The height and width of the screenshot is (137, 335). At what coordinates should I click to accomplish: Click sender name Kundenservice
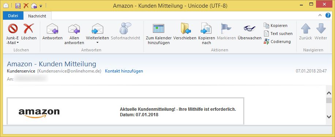21,71
